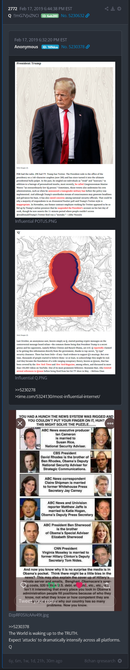Click the >>5230278 reply reference
Image resolution: width=130 pixels, height=670 pixels.
click(x=25, y=390)
